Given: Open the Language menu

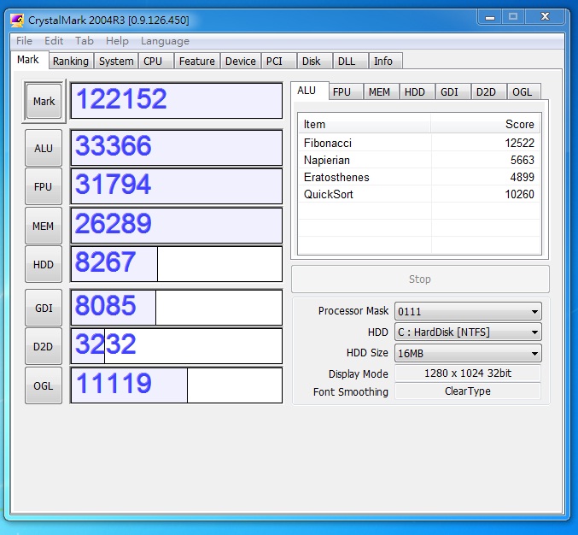Looking at the screenshot, I should click(165, 41).
